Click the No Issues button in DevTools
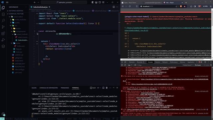Screen dimensions: 213x120 [198, 65]
